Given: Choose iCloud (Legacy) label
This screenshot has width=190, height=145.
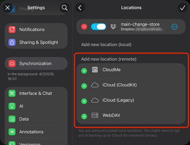Looking at the screenshot, I should [x=118, y=100].
